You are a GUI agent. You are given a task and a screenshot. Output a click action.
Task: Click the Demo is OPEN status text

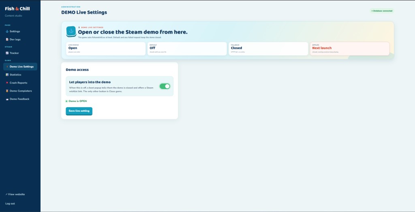click(x=77, y=101)
